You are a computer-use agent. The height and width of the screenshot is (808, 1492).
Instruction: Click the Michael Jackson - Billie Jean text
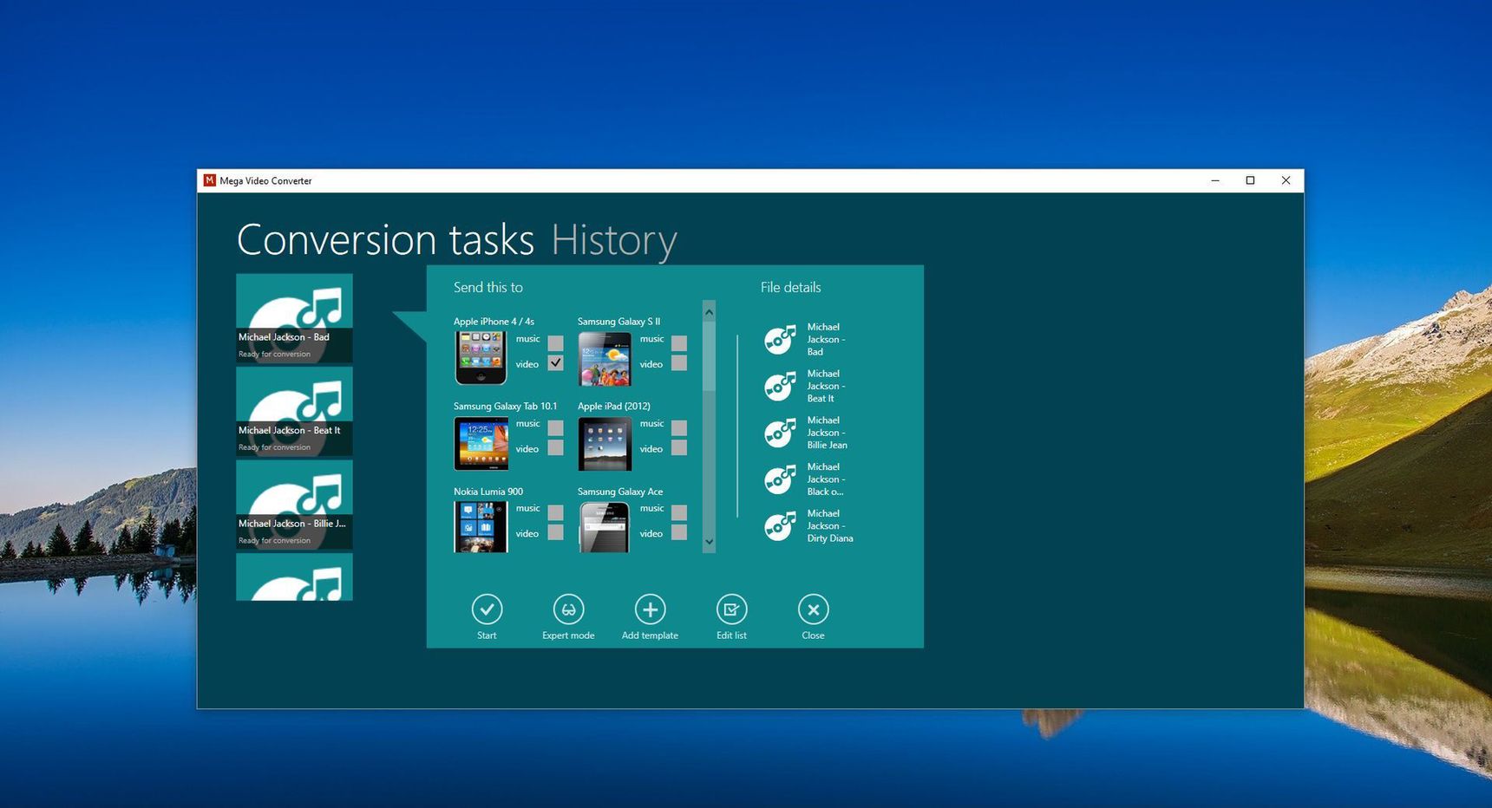click(827, 433)
